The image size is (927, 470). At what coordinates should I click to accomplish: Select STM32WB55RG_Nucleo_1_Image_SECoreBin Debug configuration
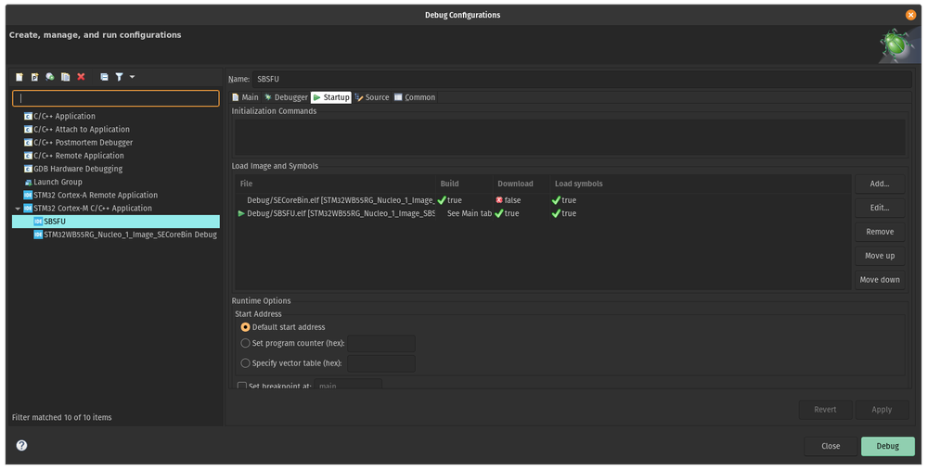click(x=125, y=235)
